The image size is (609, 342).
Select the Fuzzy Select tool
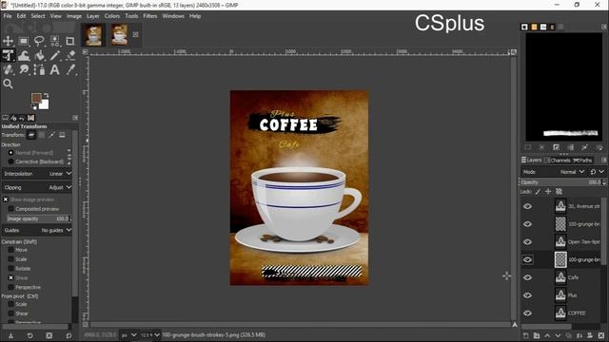tap(55, 41)
